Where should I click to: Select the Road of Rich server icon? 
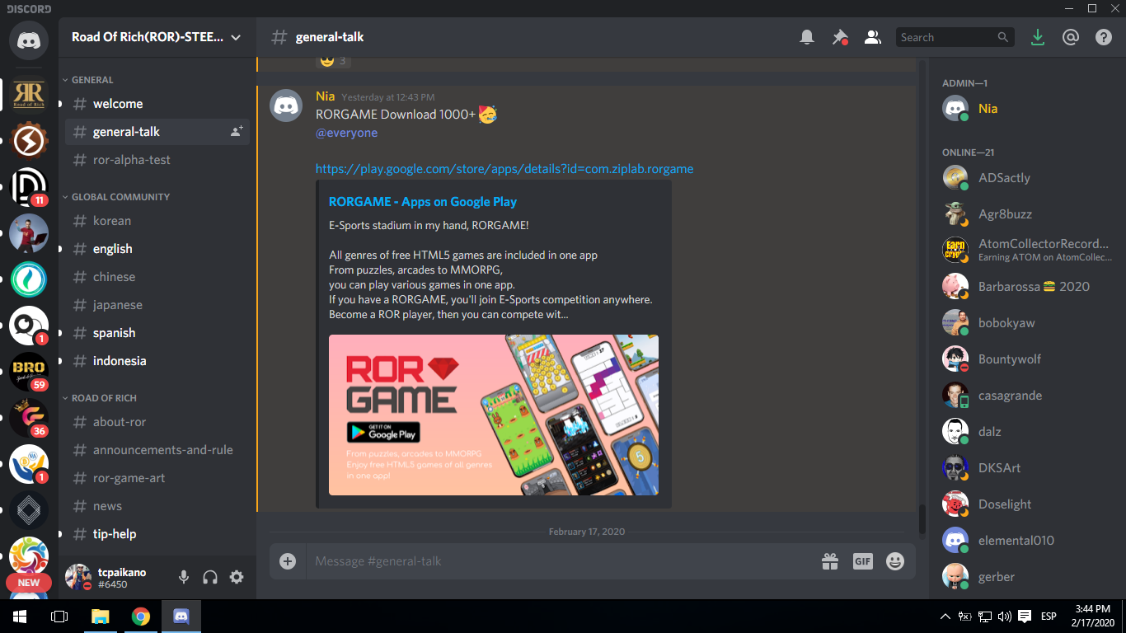tap(29, 95)
